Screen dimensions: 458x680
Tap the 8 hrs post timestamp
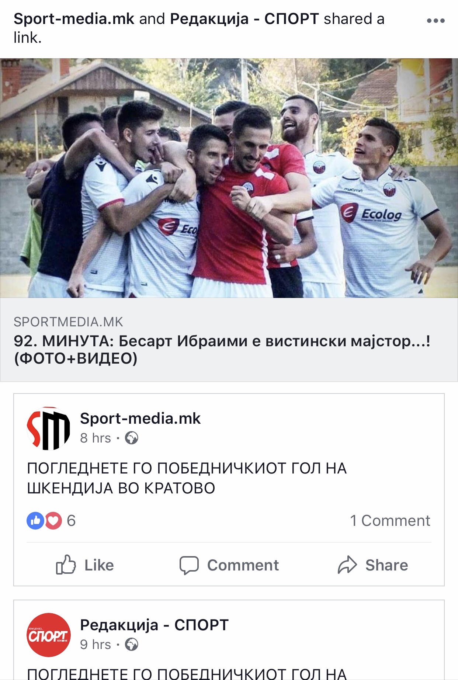pos(96,438)
